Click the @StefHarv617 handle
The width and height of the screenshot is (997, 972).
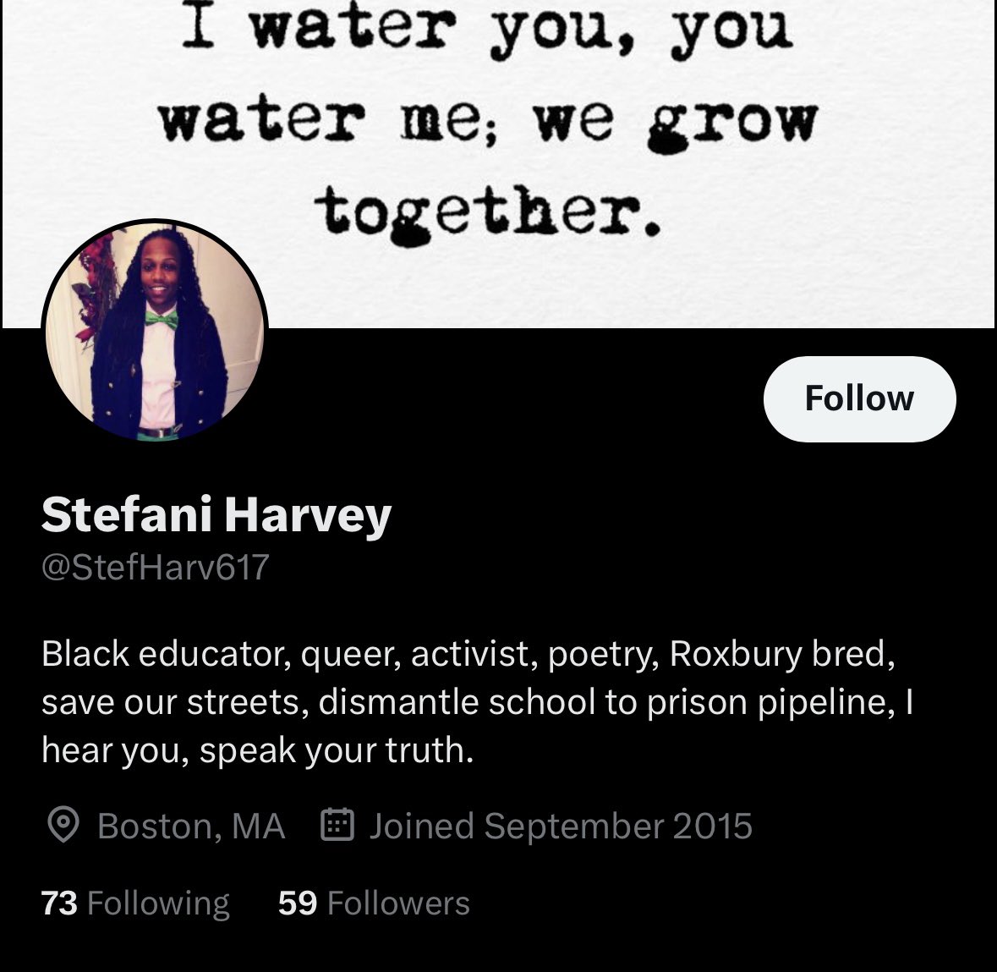coord(155,566)
